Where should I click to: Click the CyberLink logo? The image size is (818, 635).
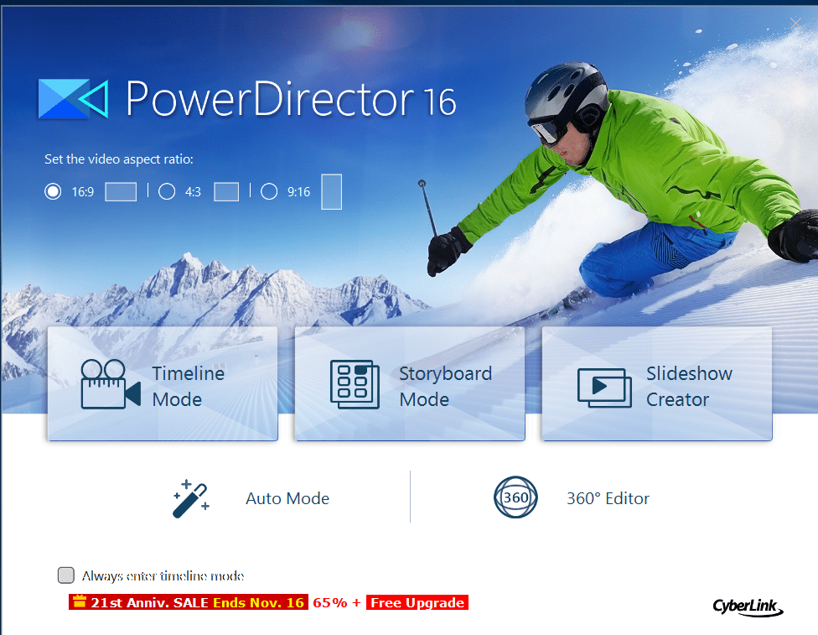(747, 607)
